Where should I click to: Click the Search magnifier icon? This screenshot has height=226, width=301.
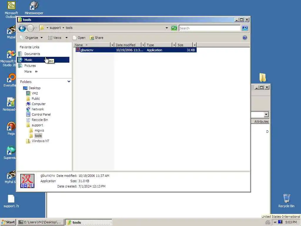(245, 28)
